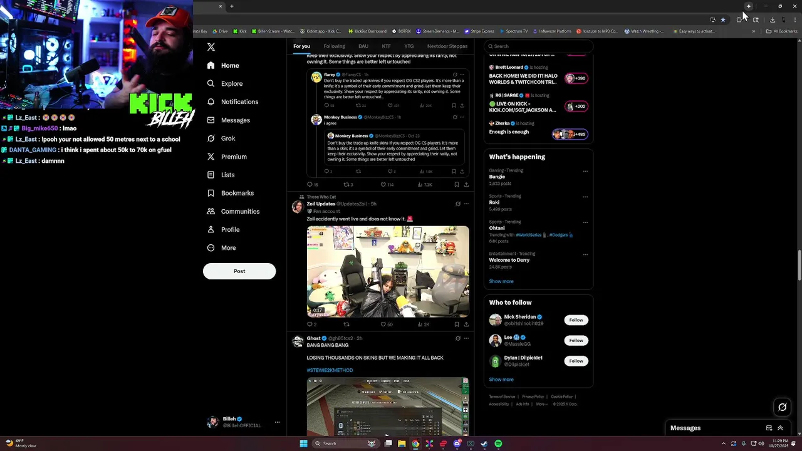Click Windows Start button
802x451 pixels.
[304, 443]
